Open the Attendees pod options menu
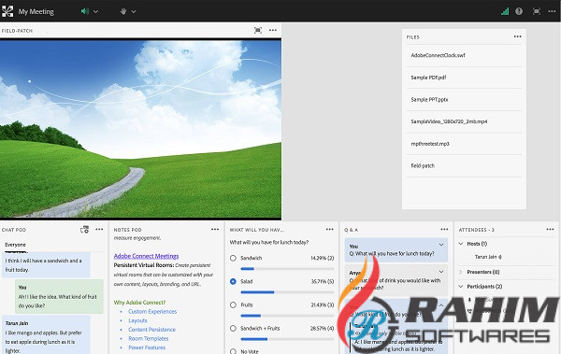The width and height of the screenshot is (561, 354). [550, 230]
